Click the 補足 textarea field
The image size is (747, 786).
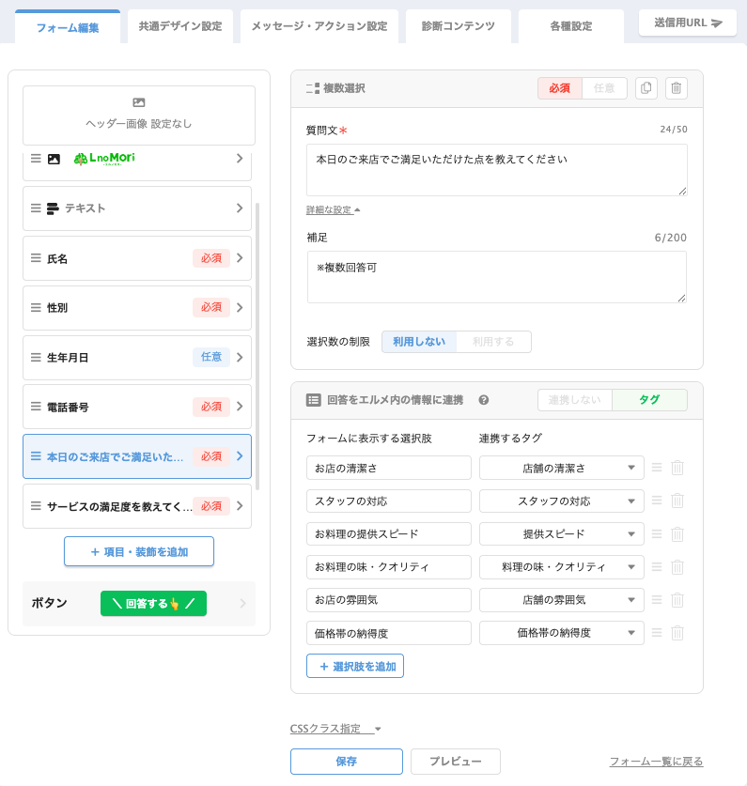pos(496,277)
